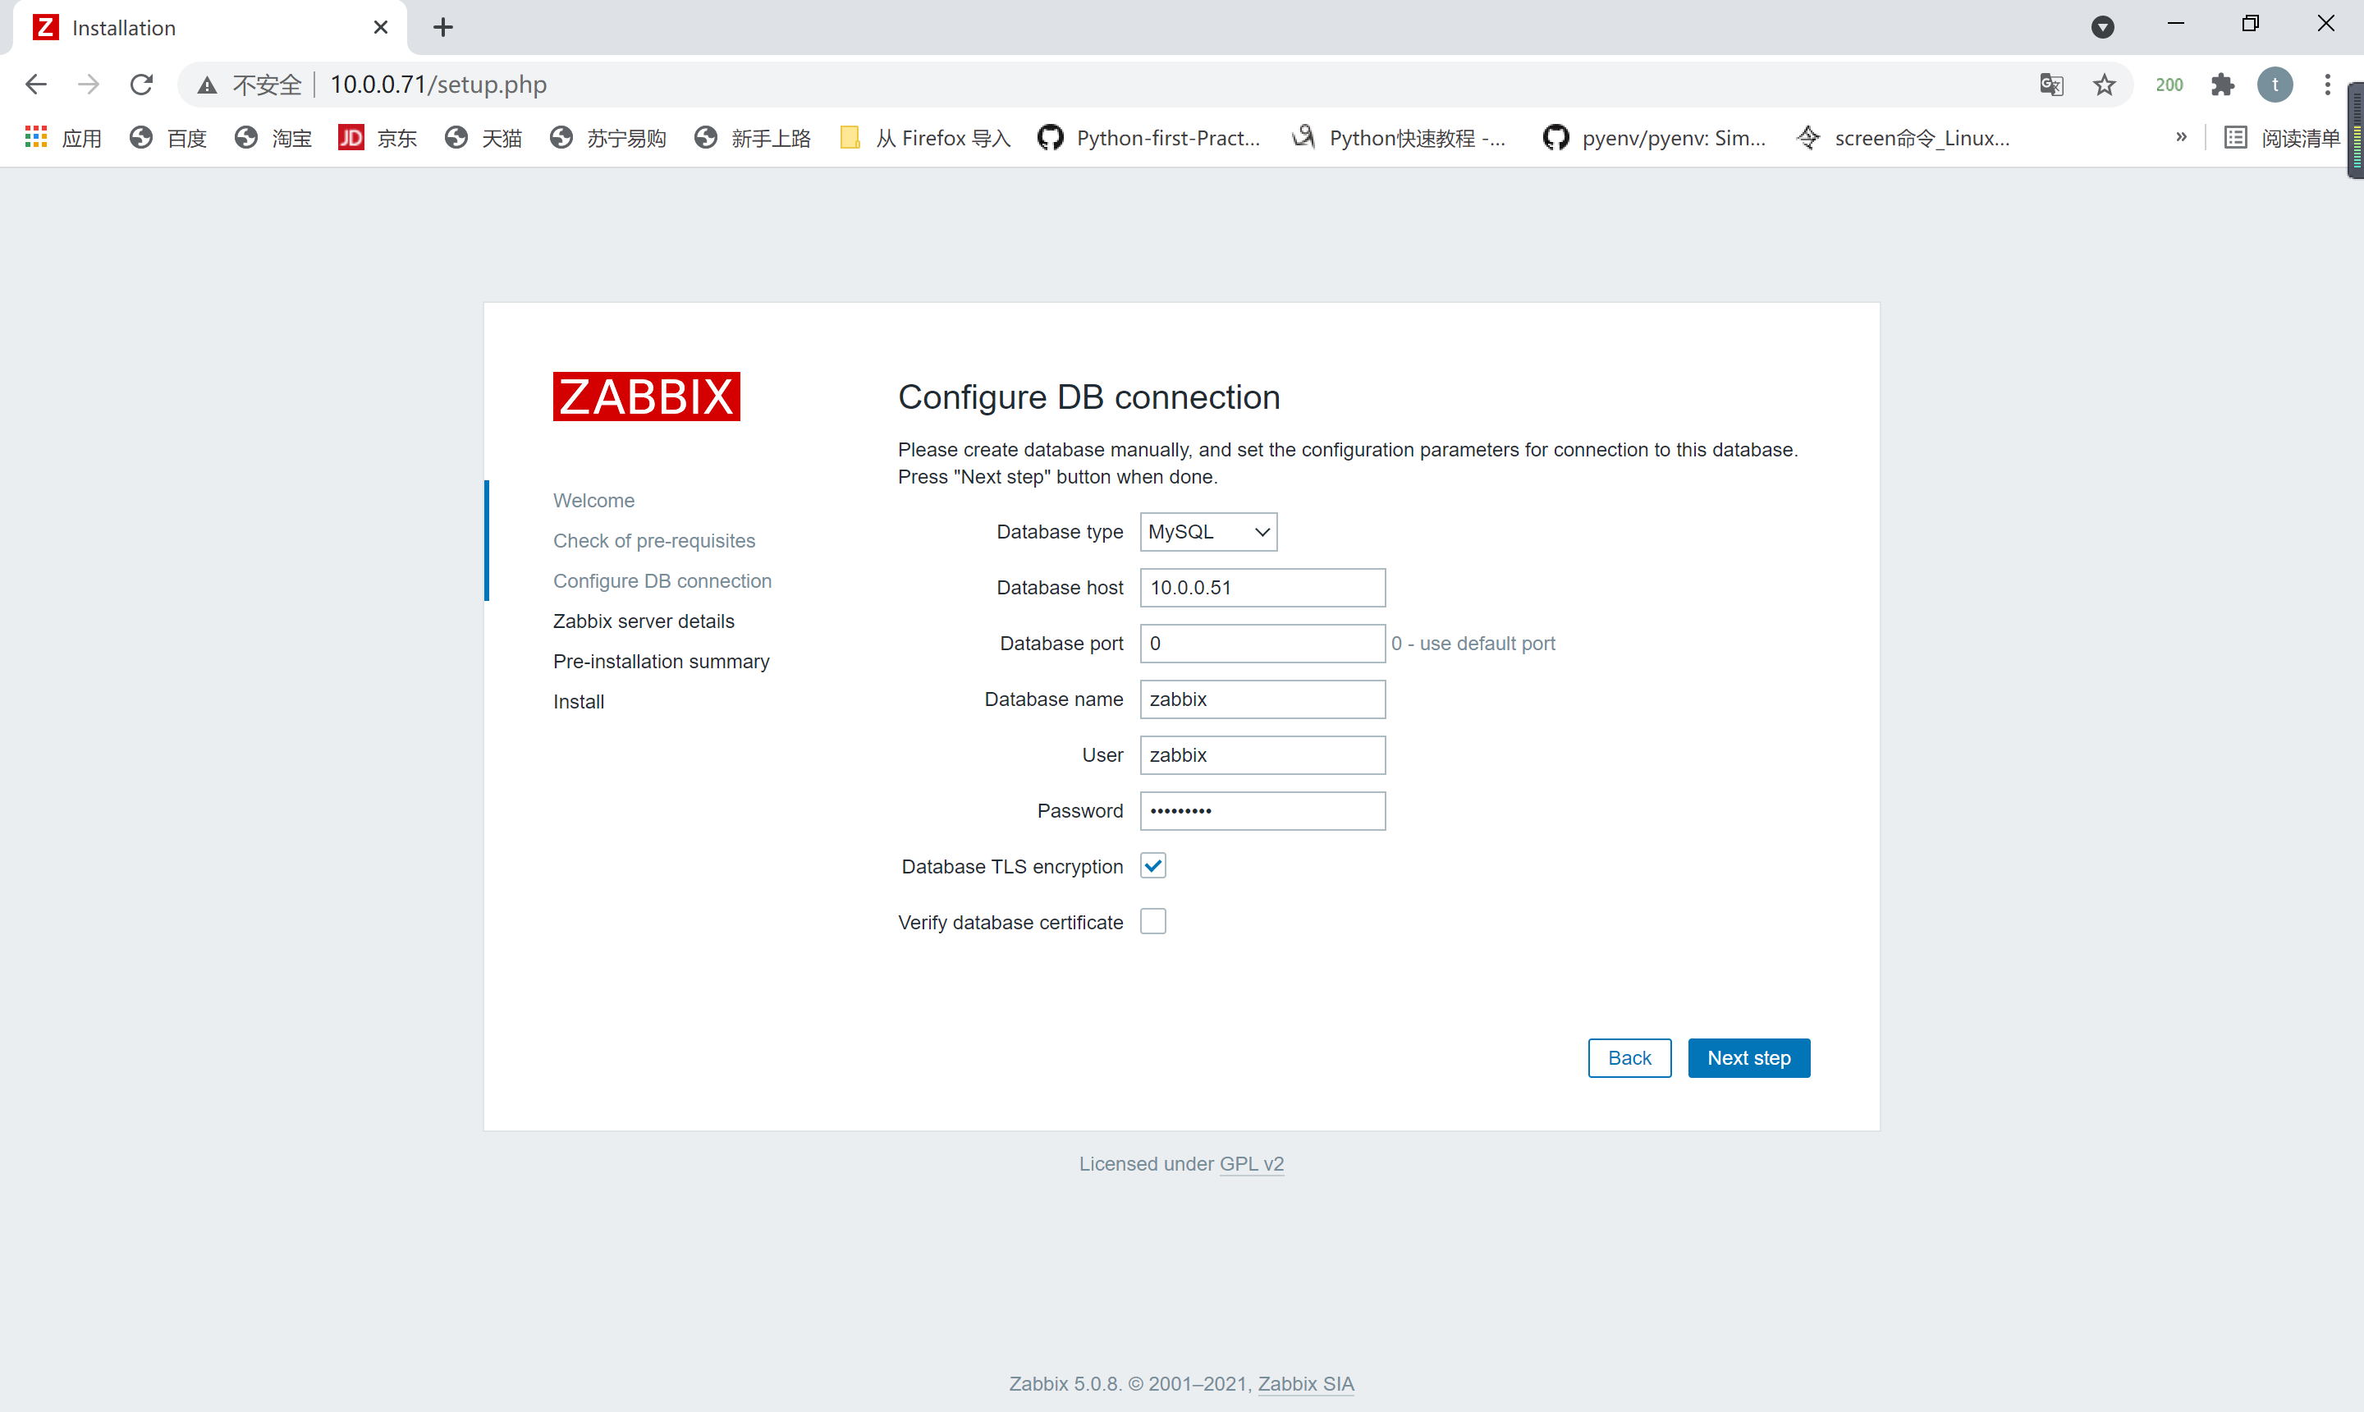This screenshot has height=1412, width=2364.
Task: Click the browser forward arrow
Action: [x=89, y=85]
